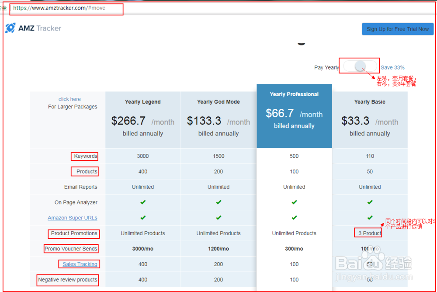Viewport: 437px width, 292px height.
Task: Click Amazon Super URLs checkmark under Professional
Action: 294,218
